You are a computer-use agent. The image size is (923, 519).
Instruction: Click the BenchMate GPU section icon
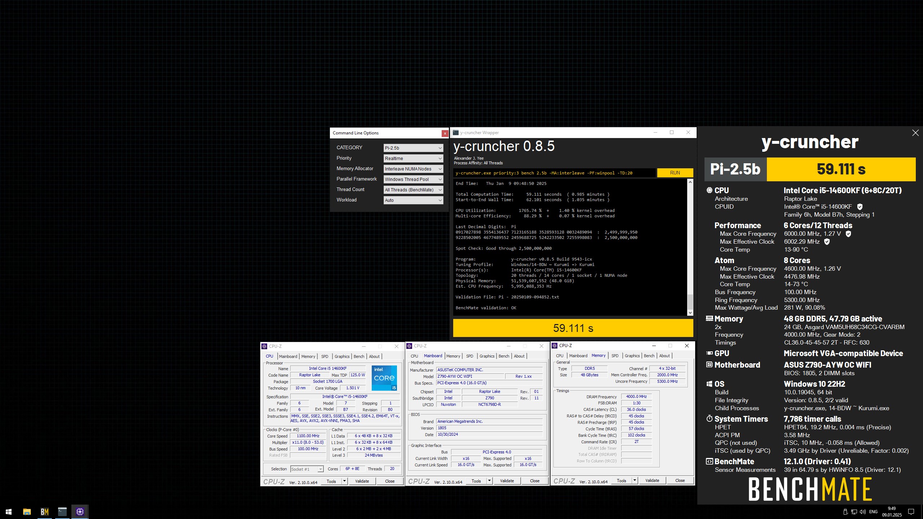point(709,353)
